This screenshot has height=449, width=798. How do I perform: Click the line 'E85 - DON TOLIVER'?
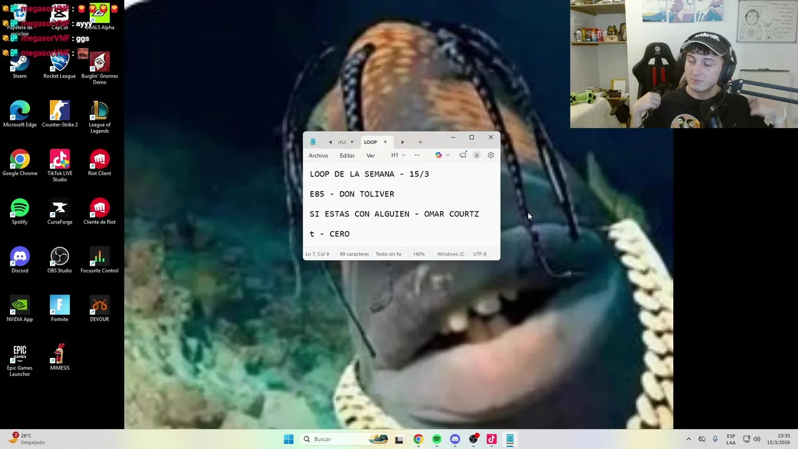pyautogui.click(x=352, y=194)
